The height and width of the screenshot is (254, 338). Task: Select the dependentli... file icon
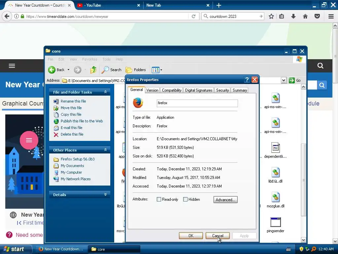coord(276,148)
